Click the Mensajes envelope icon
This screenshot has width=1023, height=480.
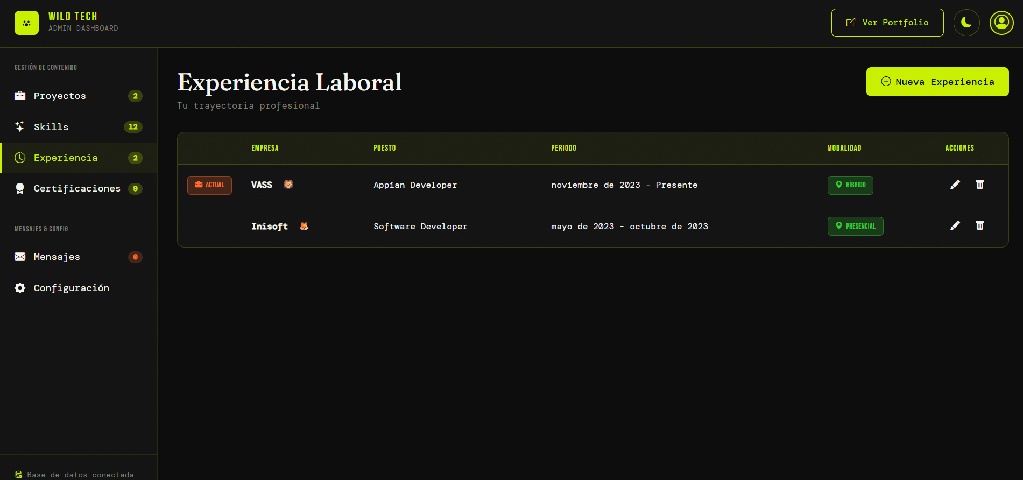[20, 257]
